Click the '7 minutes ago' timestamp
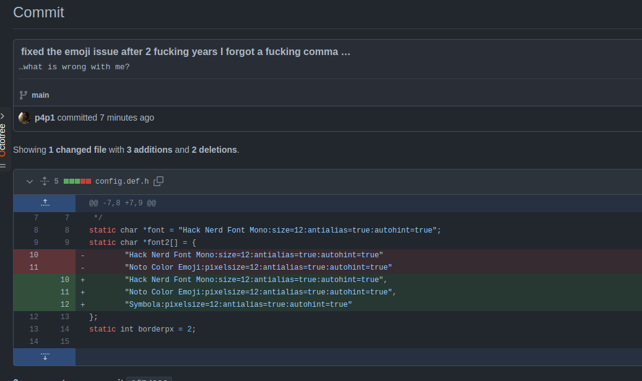 coord(127,118)
